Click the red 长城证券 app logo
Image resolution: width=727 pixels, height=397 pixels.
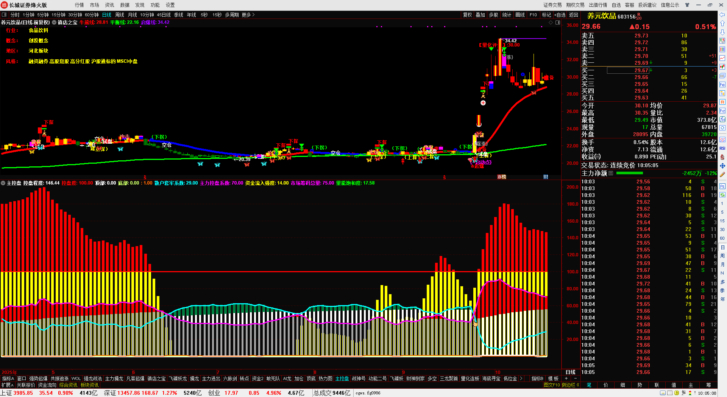coord(5,5)
